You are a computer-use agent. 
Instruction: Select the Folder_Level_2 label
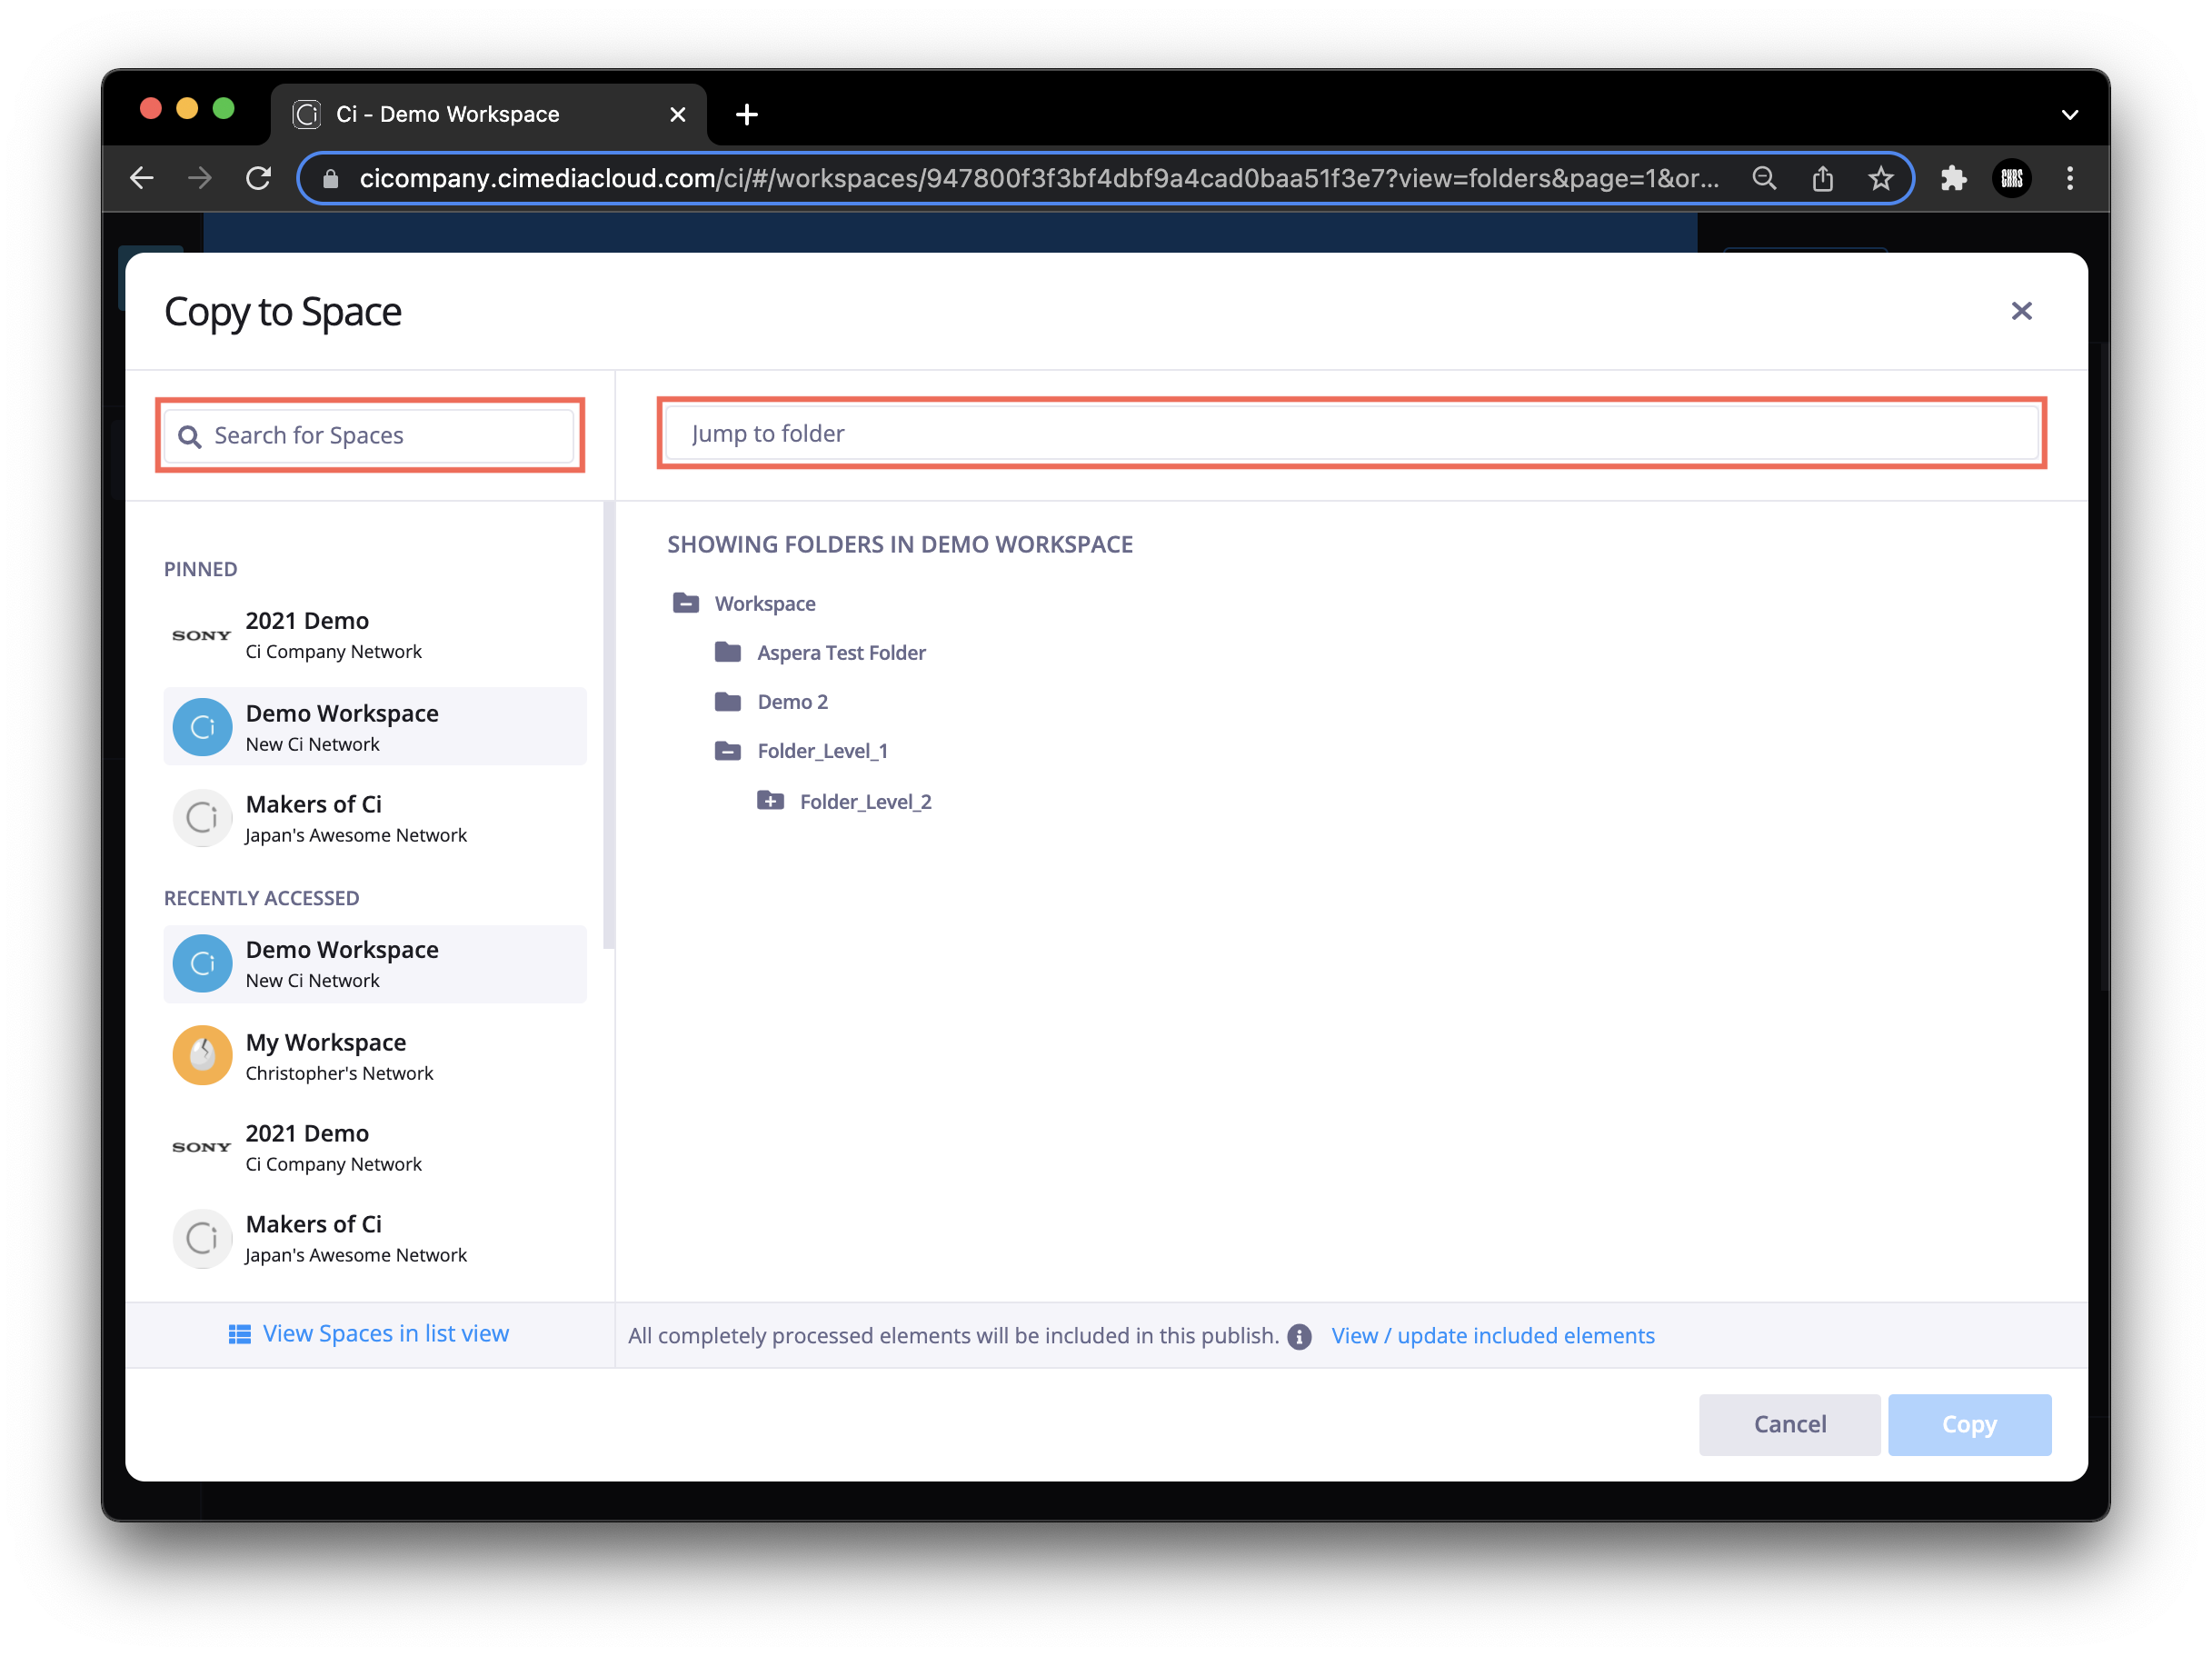point(865,801)
